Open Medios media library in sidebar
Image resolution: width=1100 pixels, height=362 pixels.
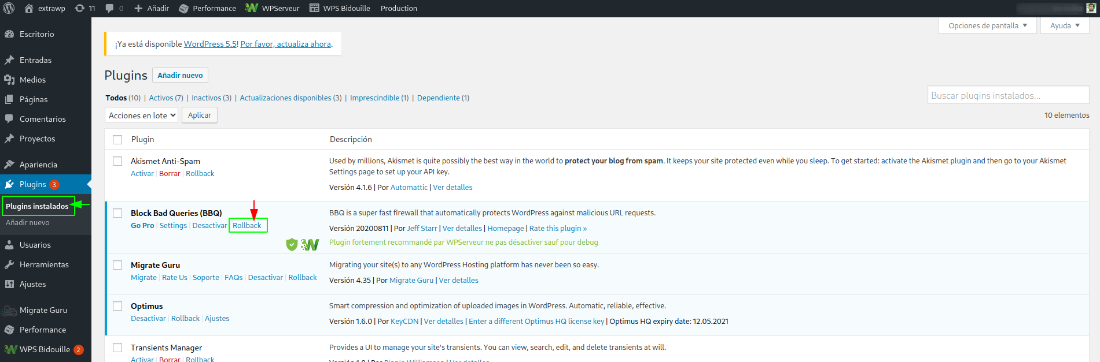coord(32,80)
